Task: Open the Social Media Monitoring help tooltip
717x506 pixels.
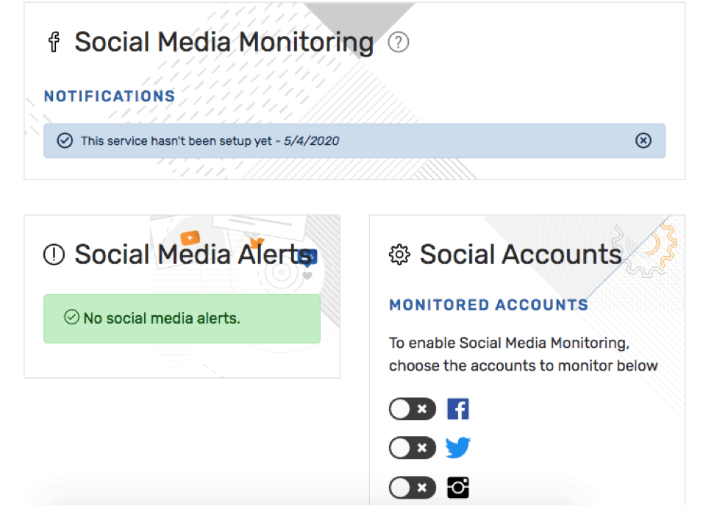Action: pyautogui.click(x=398, y=43)
